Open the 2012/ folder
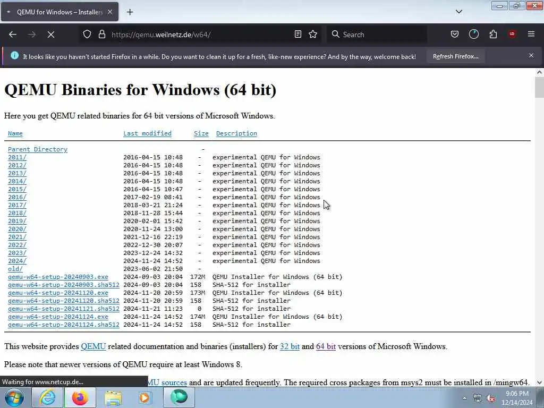This screenshot has height=408, width=544. tap(17, 166)
